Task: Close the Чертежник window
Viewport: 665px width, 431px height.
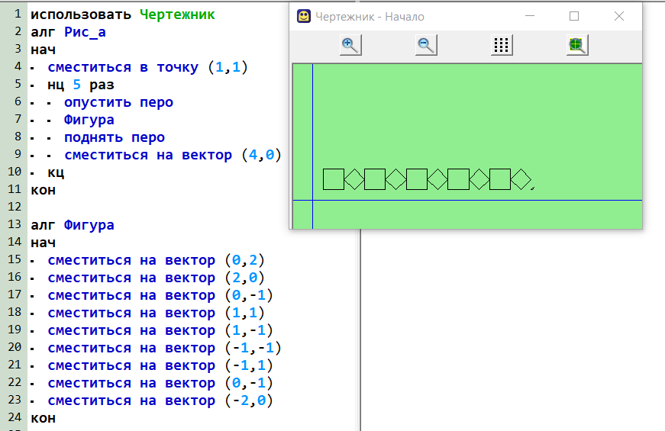Action: tap(618, 16)
